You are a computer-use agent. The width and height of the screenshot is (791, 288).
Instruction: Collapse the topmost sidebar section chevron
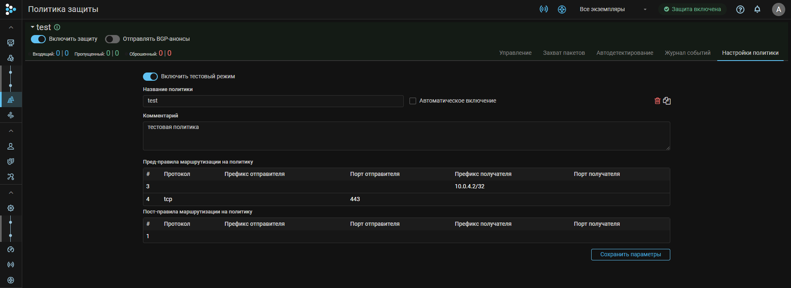pos(11,28)
